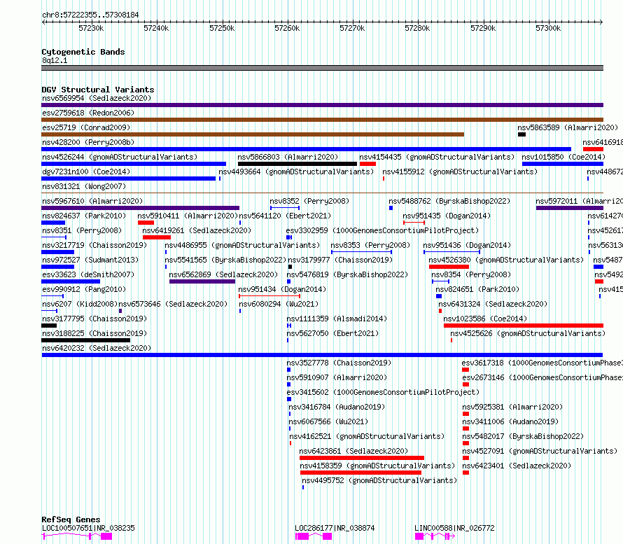Click the 8q12.1 cytogenetic band bar
The height and width of the screenshot is (544, 623).
coord(322,68)
